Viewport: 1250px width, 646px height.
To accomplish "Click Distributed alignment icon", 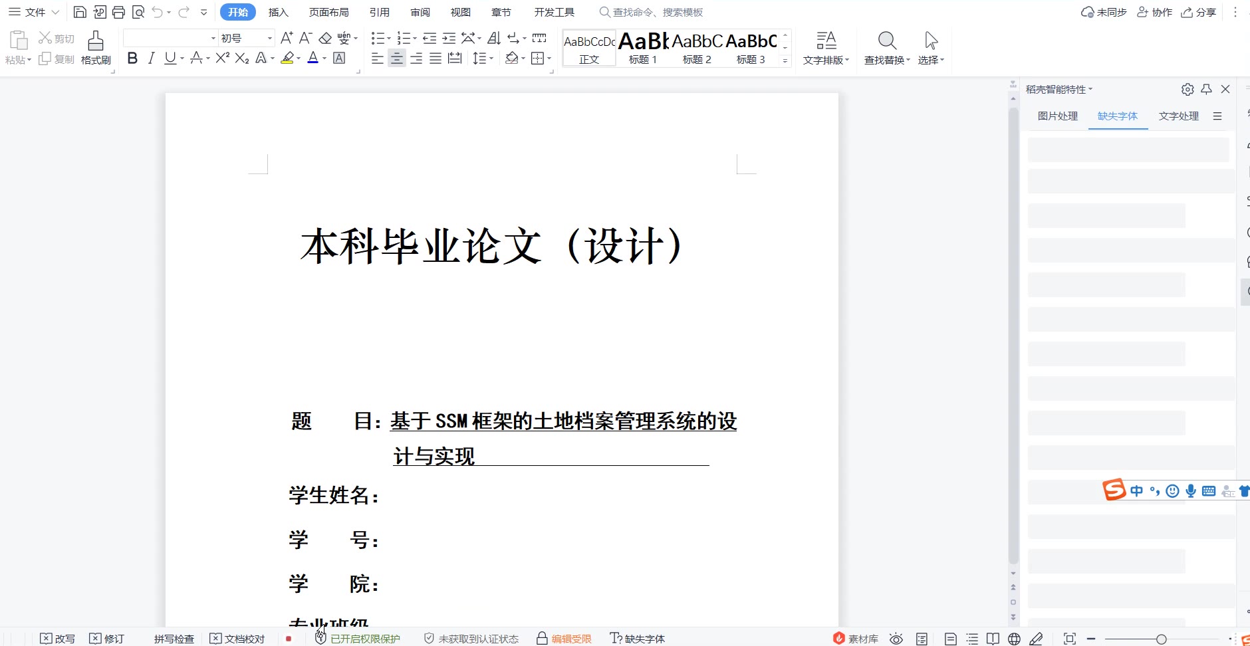I will 455,58.
